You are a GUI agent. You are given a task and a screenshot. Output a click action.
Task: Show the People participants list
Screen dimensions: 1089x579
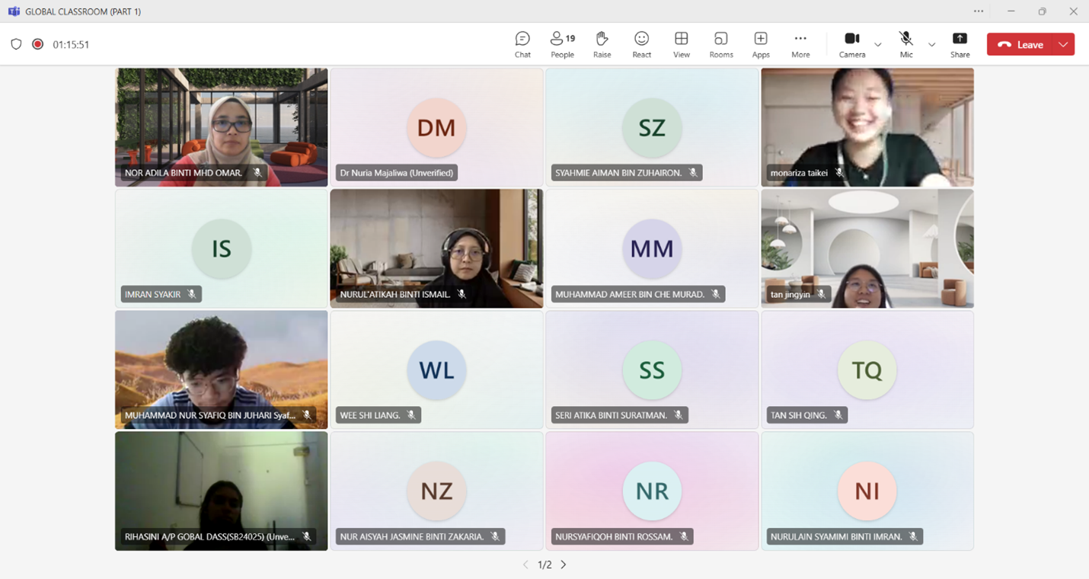[562, 44]
